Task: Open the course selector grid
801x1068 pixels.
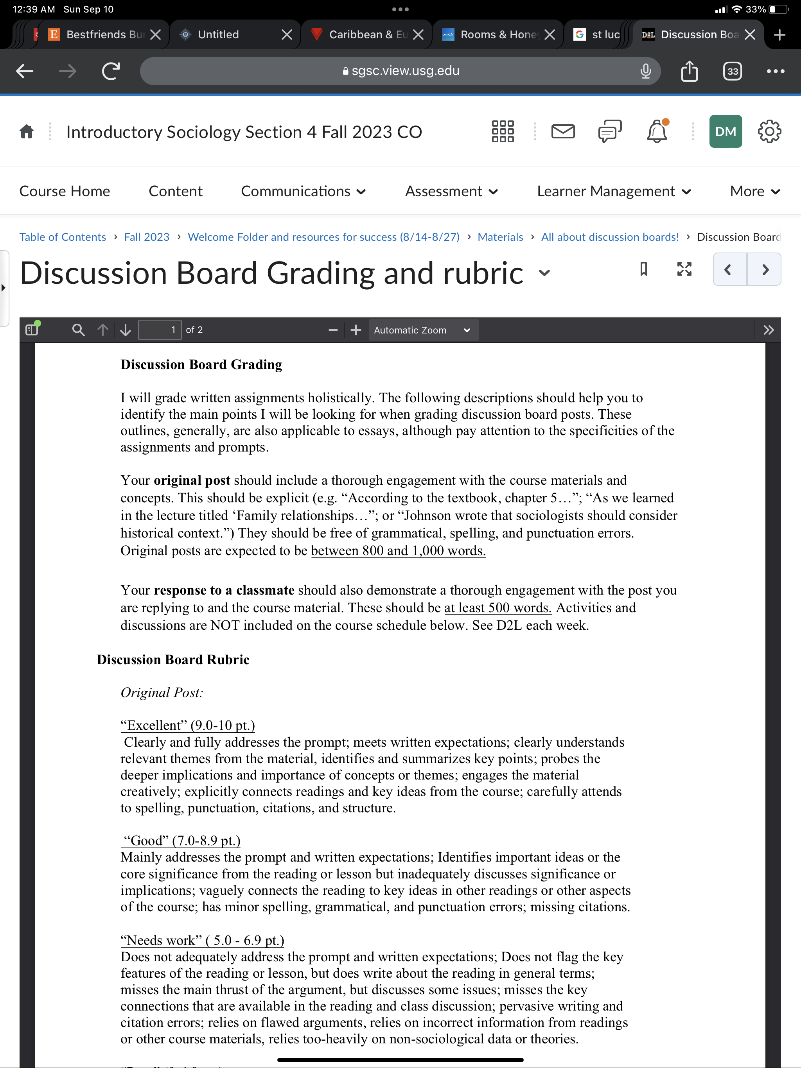Action: pyautogui.click(x=503, y=131)
